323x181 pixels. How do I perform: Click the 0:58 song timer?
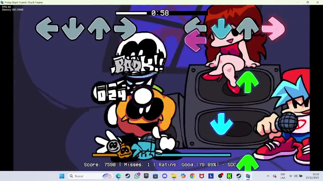pyautogui.click(x=160, y=13)
